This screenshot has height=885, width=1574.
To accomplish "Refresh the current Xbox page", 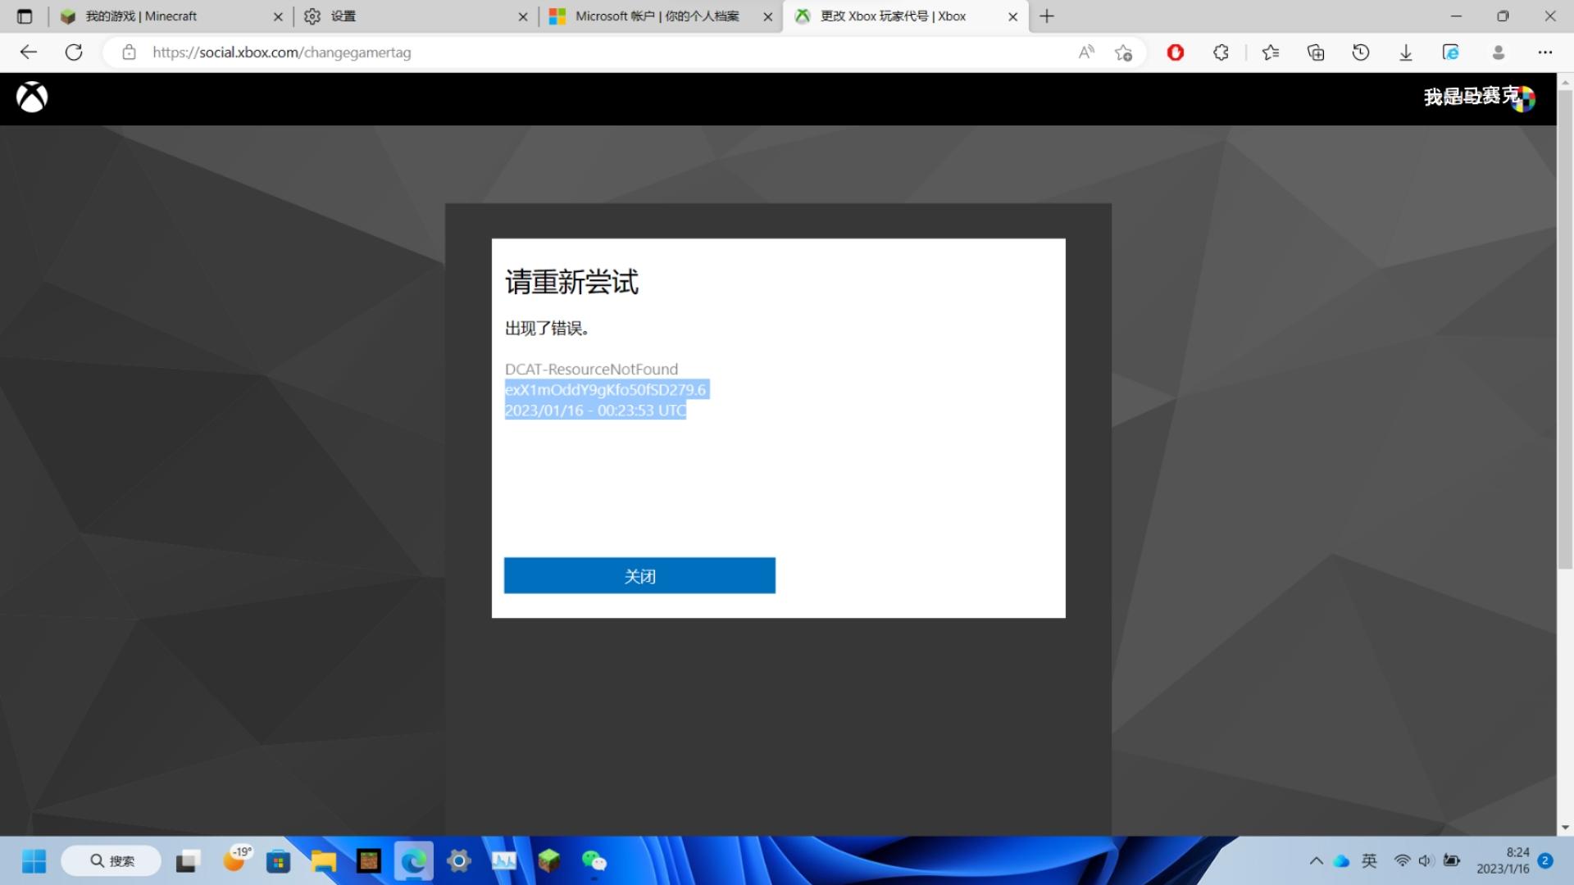I will tap(74, 52).
